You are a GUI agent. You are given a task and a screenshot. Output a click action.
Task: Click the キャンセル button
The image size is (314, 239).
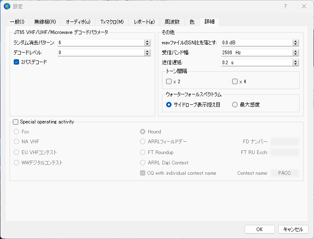[293, 229]
